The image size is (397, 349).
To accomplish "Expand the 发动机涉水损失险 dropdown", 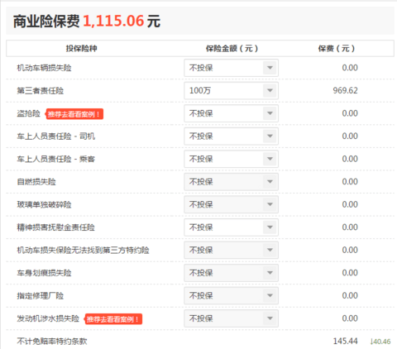I will [231, 318].
